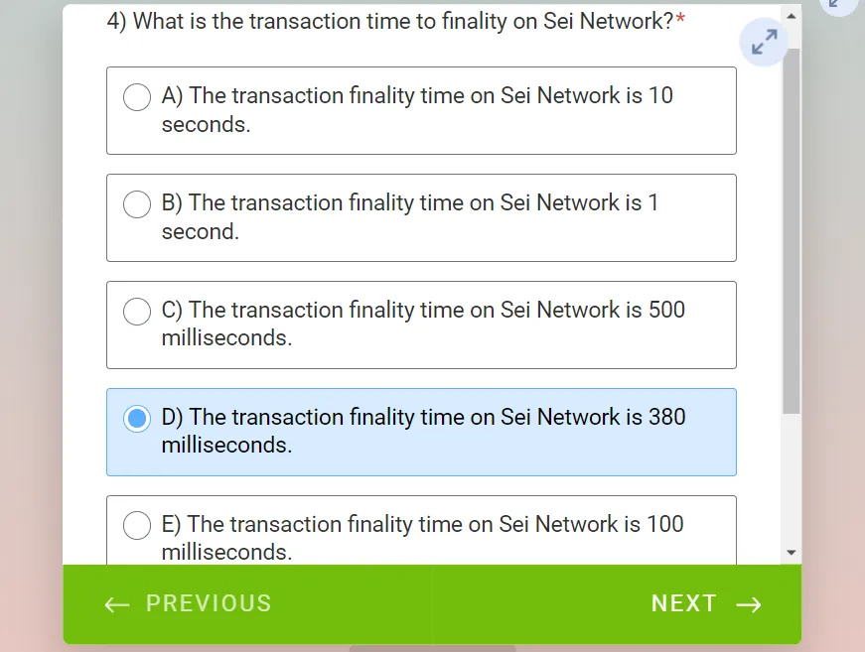Click the fullscreen expand arrows icon

point(764,42)
